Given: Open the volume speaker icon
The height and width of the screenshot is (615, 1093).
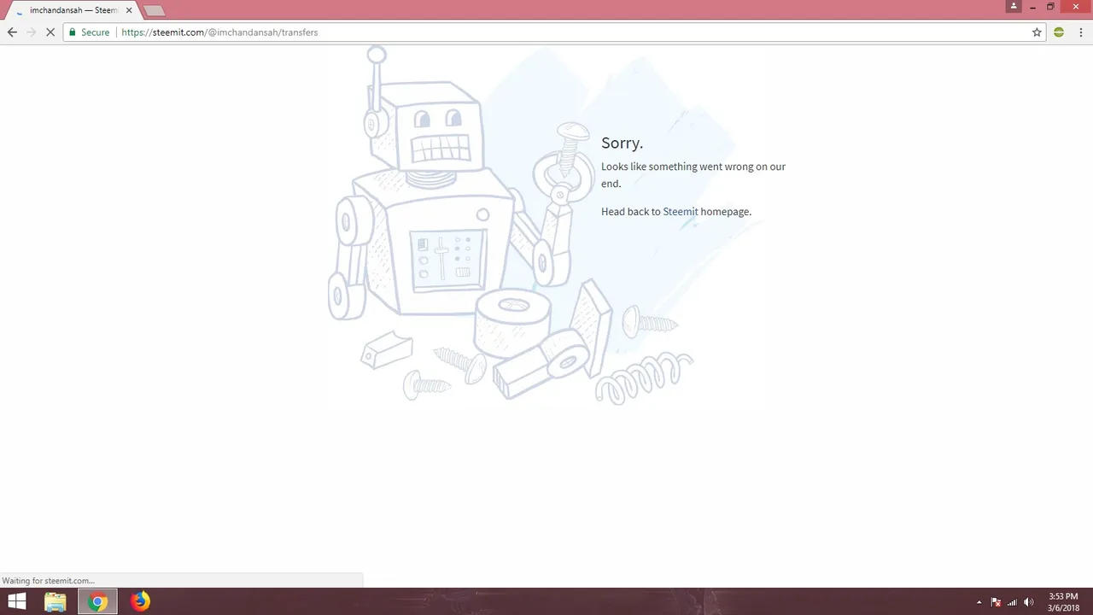Looking at the screenshot, I should [1029, 602].
